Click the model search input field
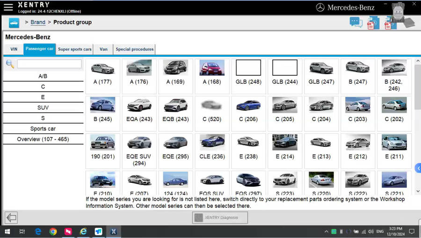 click(50, 64)
